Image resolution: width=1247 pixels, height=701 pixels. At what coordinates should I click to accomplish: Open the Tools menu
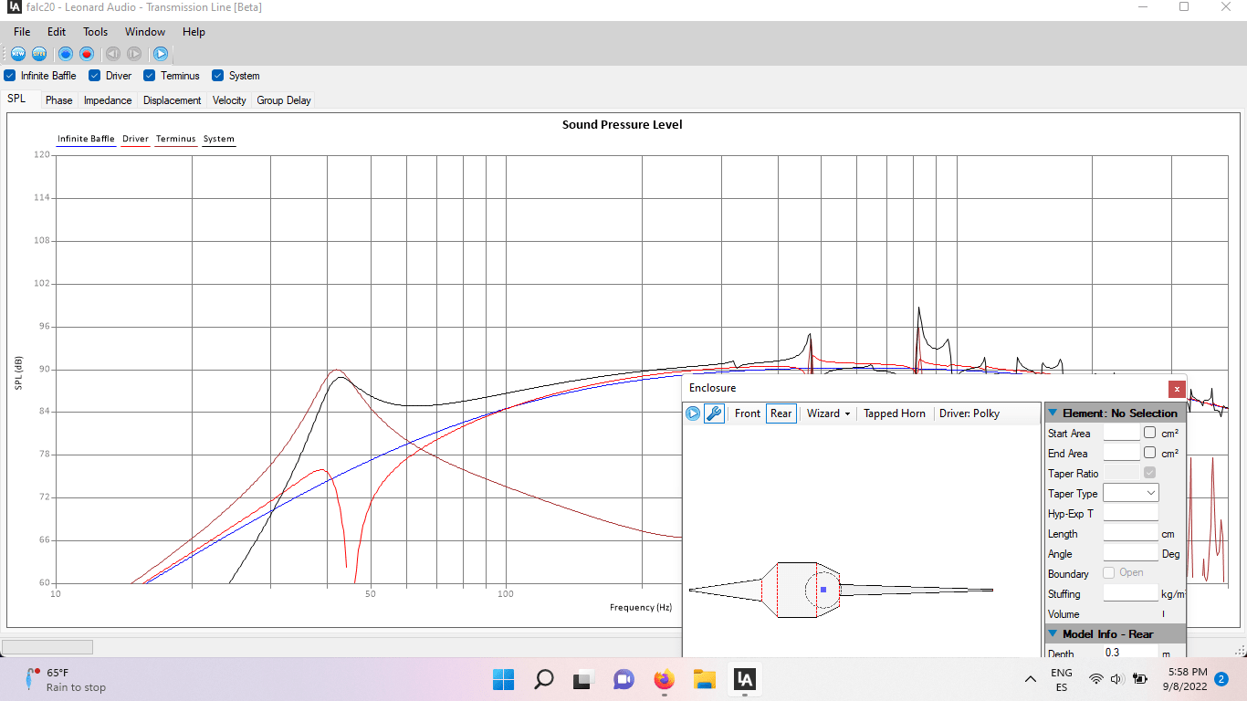96,32
